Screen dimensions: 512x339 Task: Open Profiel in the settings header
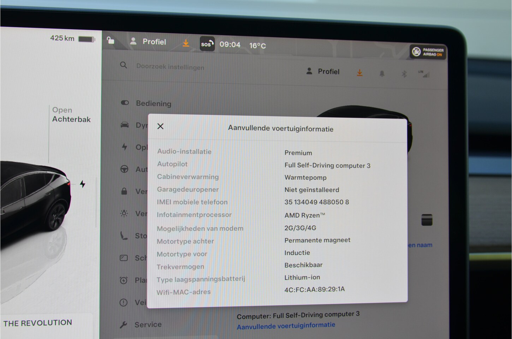323,71
